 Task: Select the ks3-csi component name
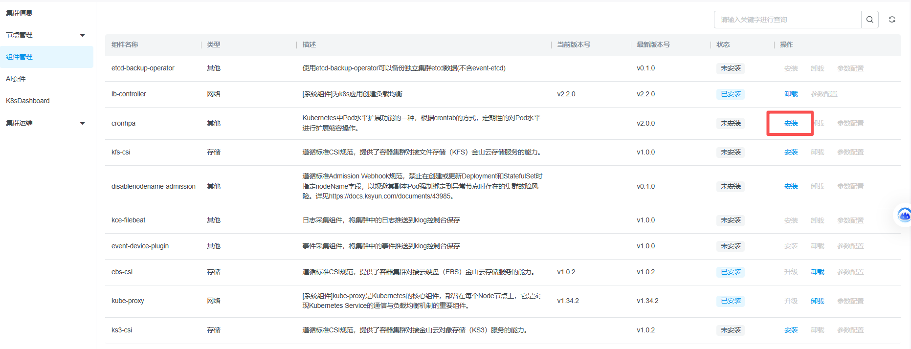(x=122, y=330)
